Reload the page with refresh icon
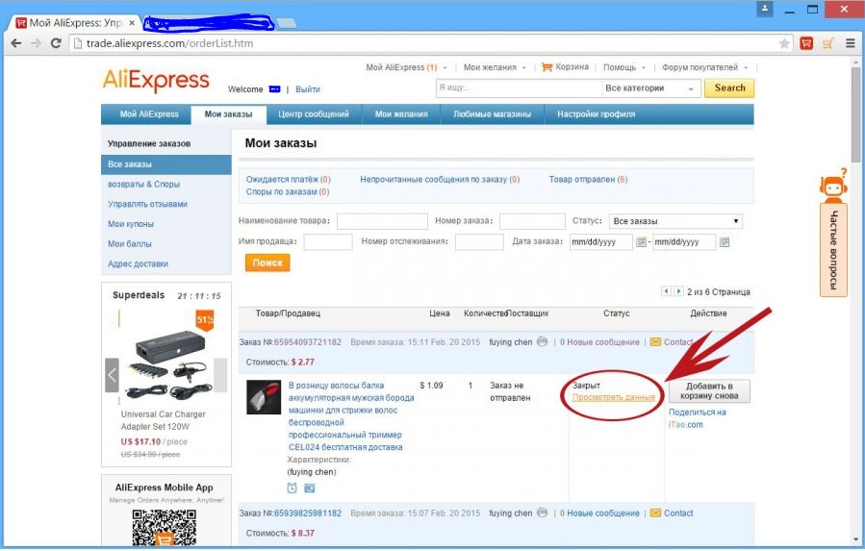The width and height of the screenshot is (865, 551). coord(56,43)
